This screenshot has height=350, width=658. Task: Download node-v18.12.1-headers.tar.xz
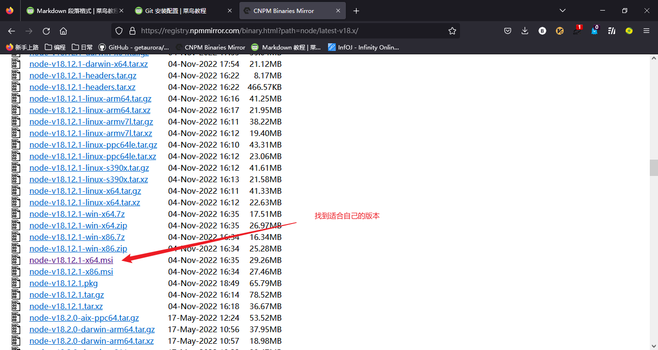tap(82, 87)
